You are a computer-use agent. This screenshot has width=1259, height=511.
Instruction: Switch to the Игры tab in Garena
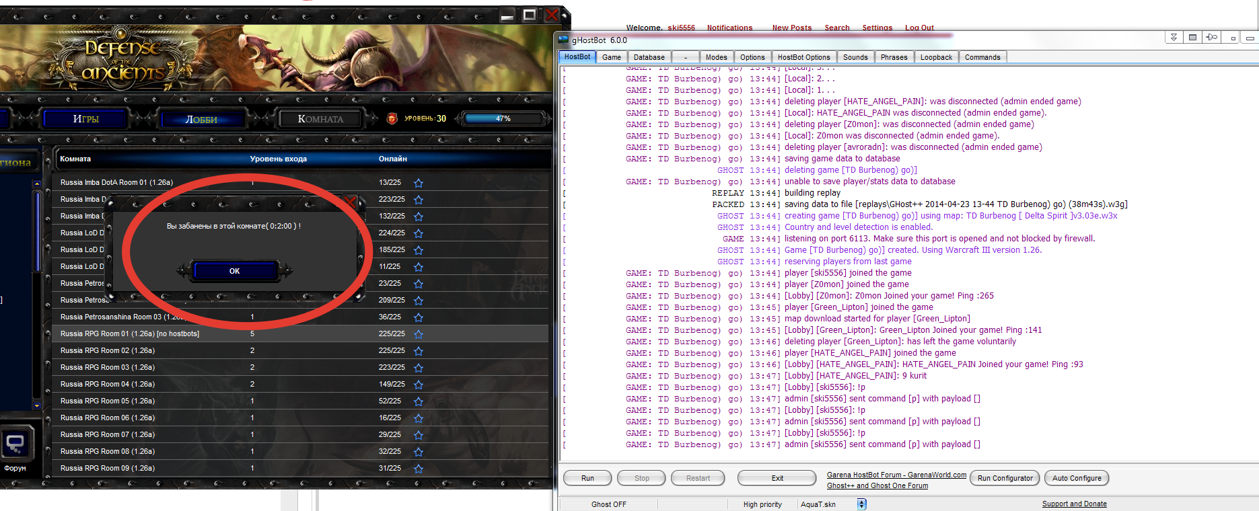[x=85, y=119]
